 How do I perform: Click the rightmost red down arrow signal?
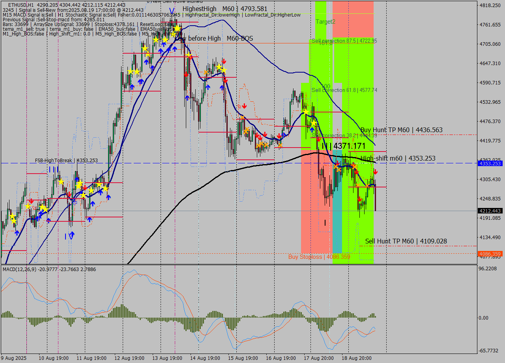tap(376, 172)
